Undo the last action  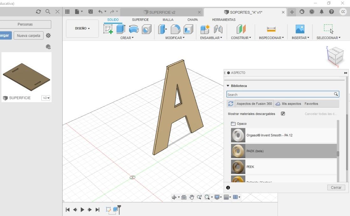[x=101, y=11]
